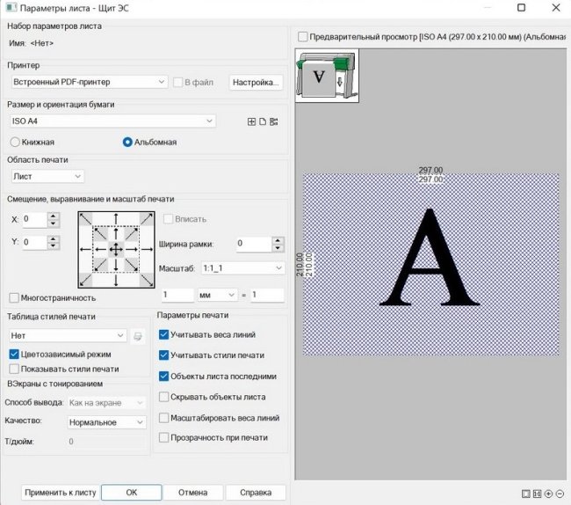Enable Предварительный просмотр checkbox
Screen dimensions: 571x505
coord(303,37)
